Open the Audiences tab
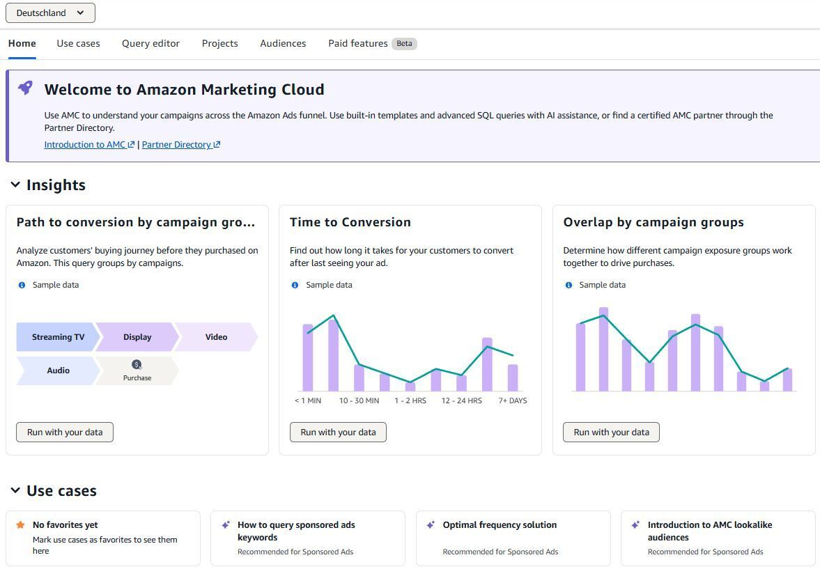The image size is (820, 569). click(283, 43)
